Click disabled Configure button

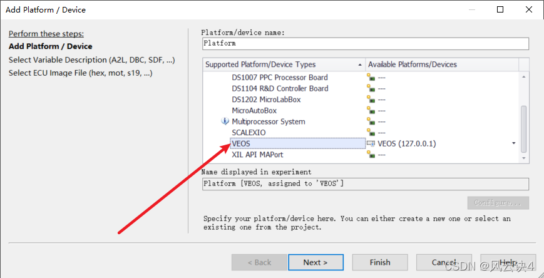498,203
